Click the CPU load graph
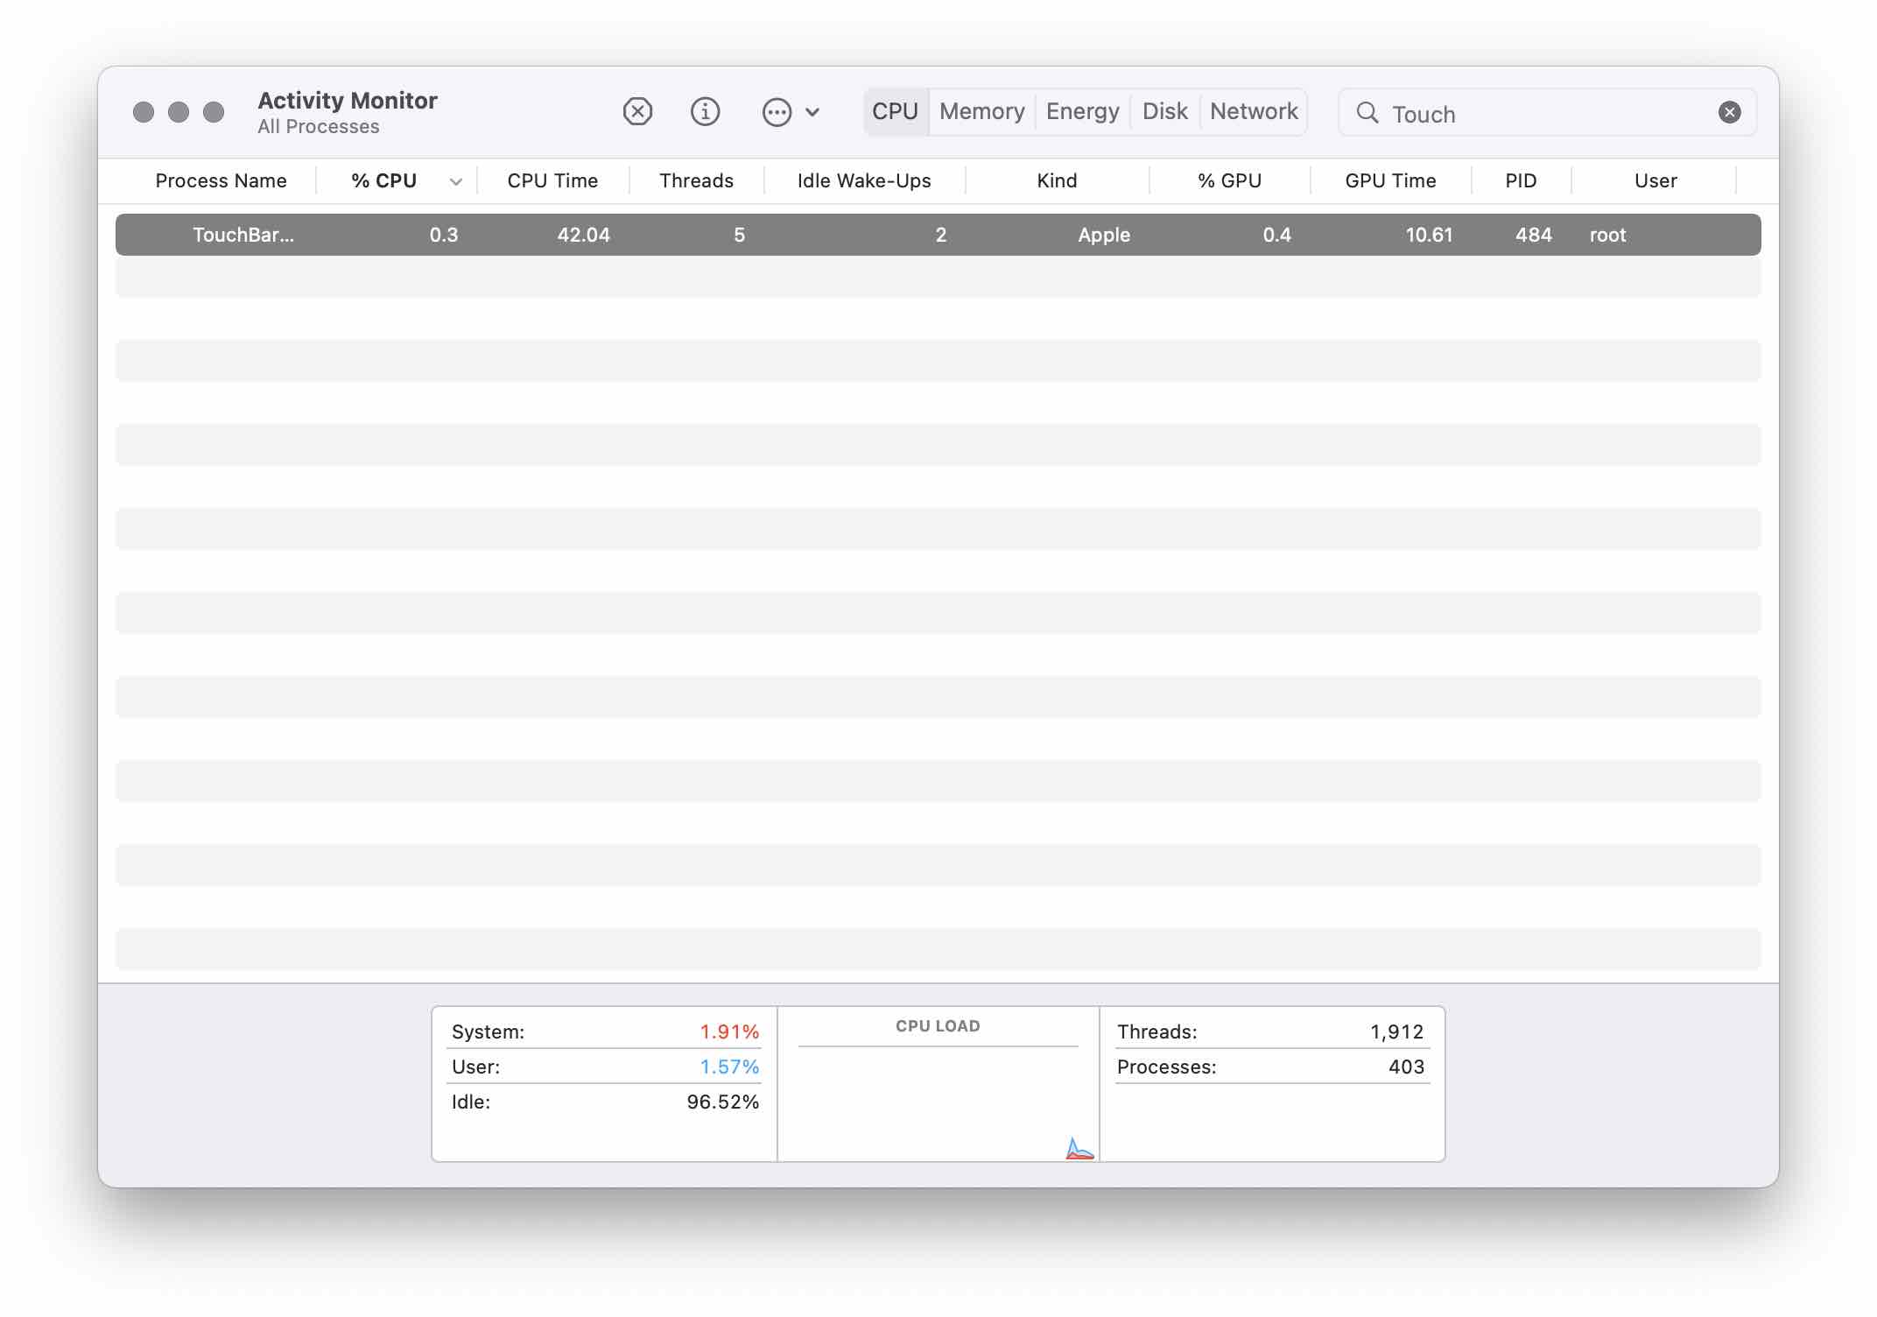Screen dimensions: 1877x1317 click(x=938, y=1102)
